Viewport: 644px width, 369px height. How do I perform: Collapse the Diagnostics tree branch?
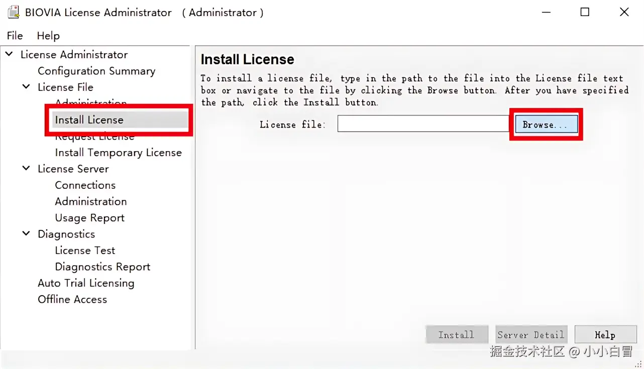[26, 233]
